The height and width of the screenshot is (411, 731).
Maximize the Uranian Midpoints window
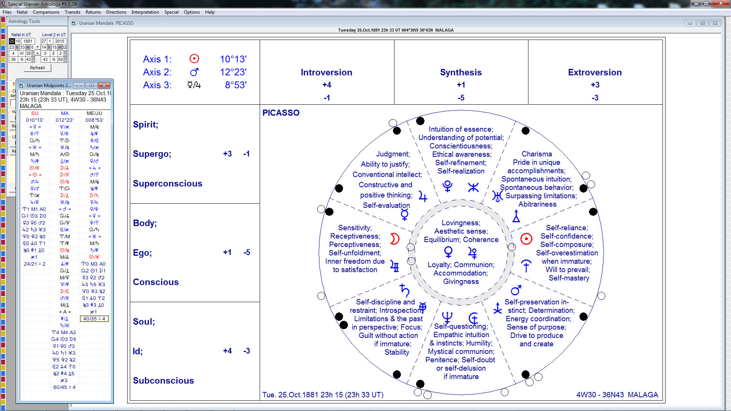pos(91,86)
